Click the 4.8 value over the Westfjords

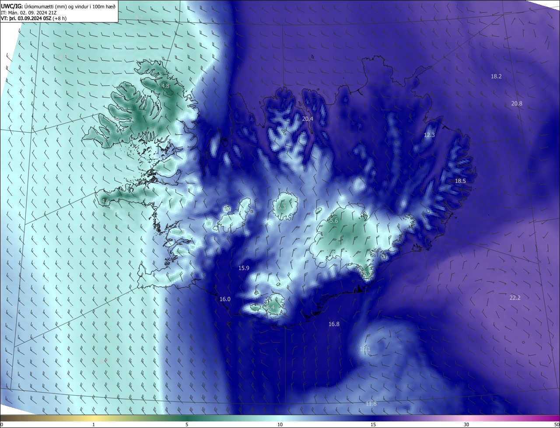click(x=165, y=86)
